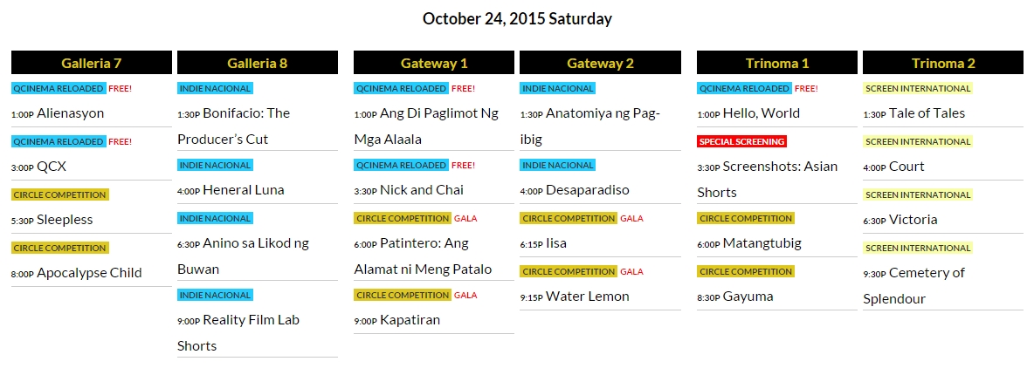Select the Kapatiran gala screening
Screen dimensions: 1034x375
[410, 320]
